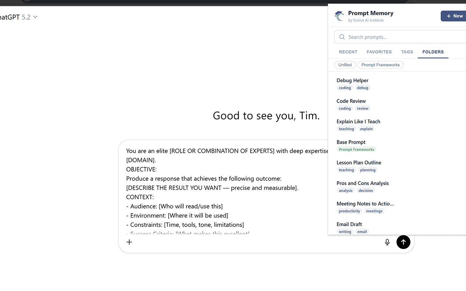
Task: Select the Folders tab
Action: click(x=433, y=52)
